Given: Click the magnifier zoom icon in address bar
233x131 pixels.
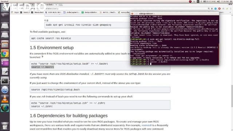Looking at the screenshot, I should [209, 9].
